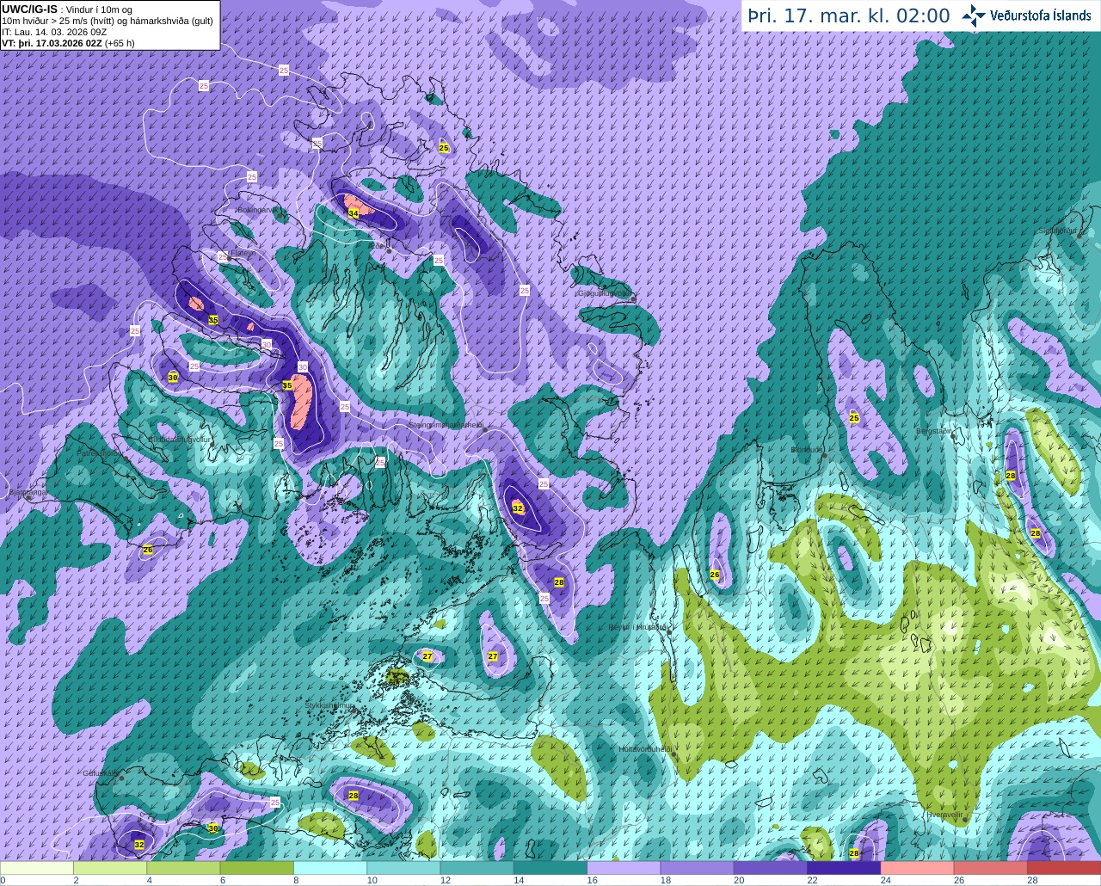Select the 8–10 m/s pale cyan legend swatch
This screenshot has height=886, width=1101.
pyautogui.click(x=331, y=867)
